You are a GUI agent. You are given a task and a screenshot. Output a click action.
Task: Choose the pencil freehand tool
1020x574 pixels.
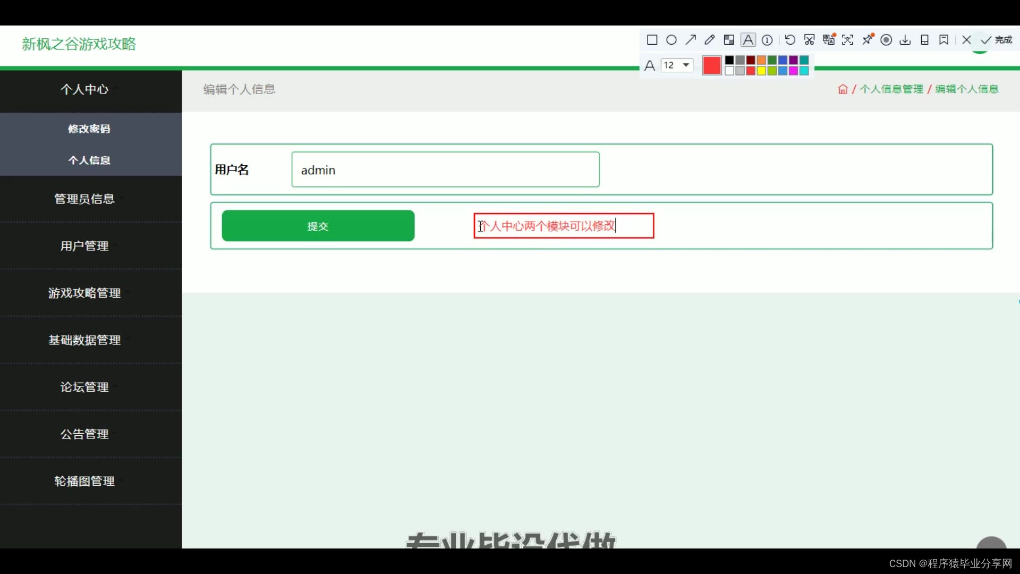[x=710, y=40]
